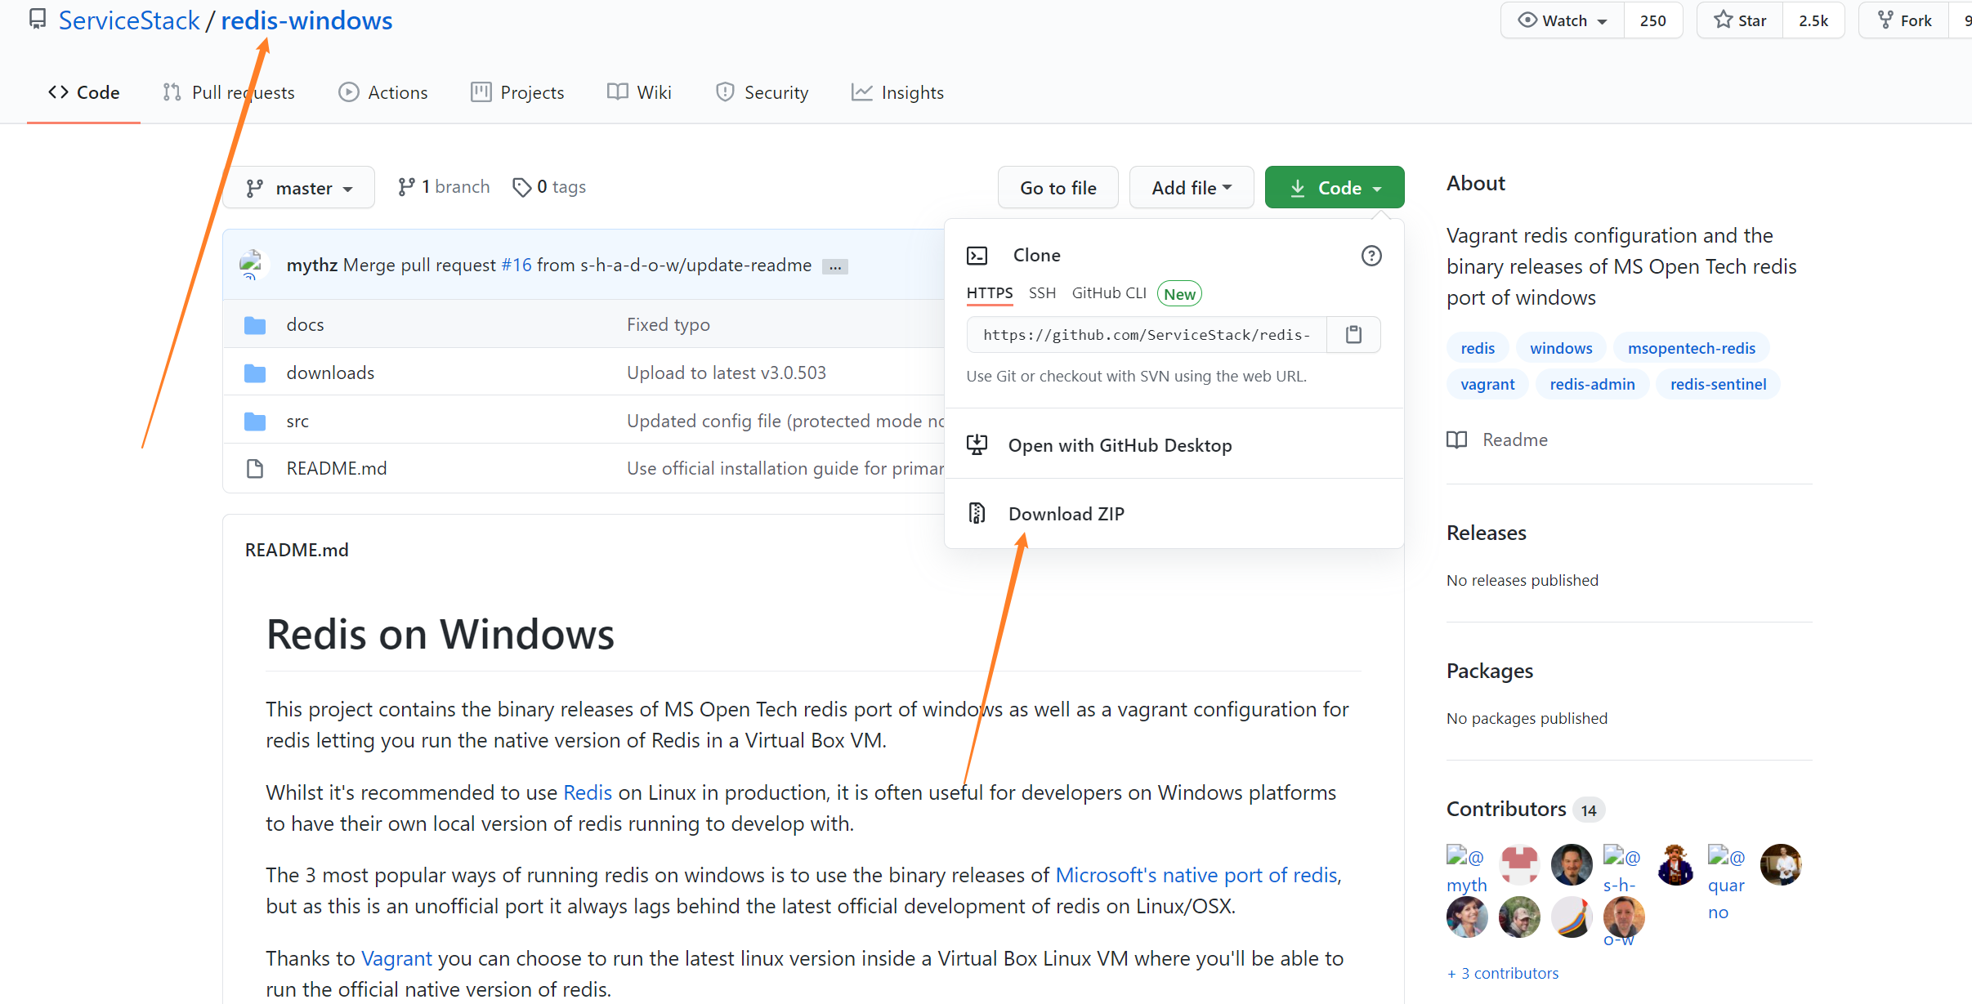Click the README.md file icon
The height and width of the screenshot is (1004, 1972).
(255, 469)
